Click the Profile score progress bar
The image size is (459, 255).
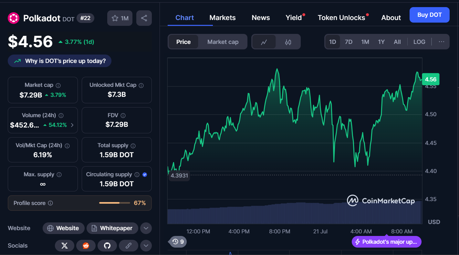(114, 203)
